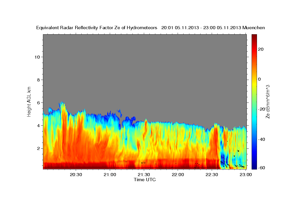Click the dark red top of the colorbar
The image size is (305, 203).
click(x=254, y=37)
